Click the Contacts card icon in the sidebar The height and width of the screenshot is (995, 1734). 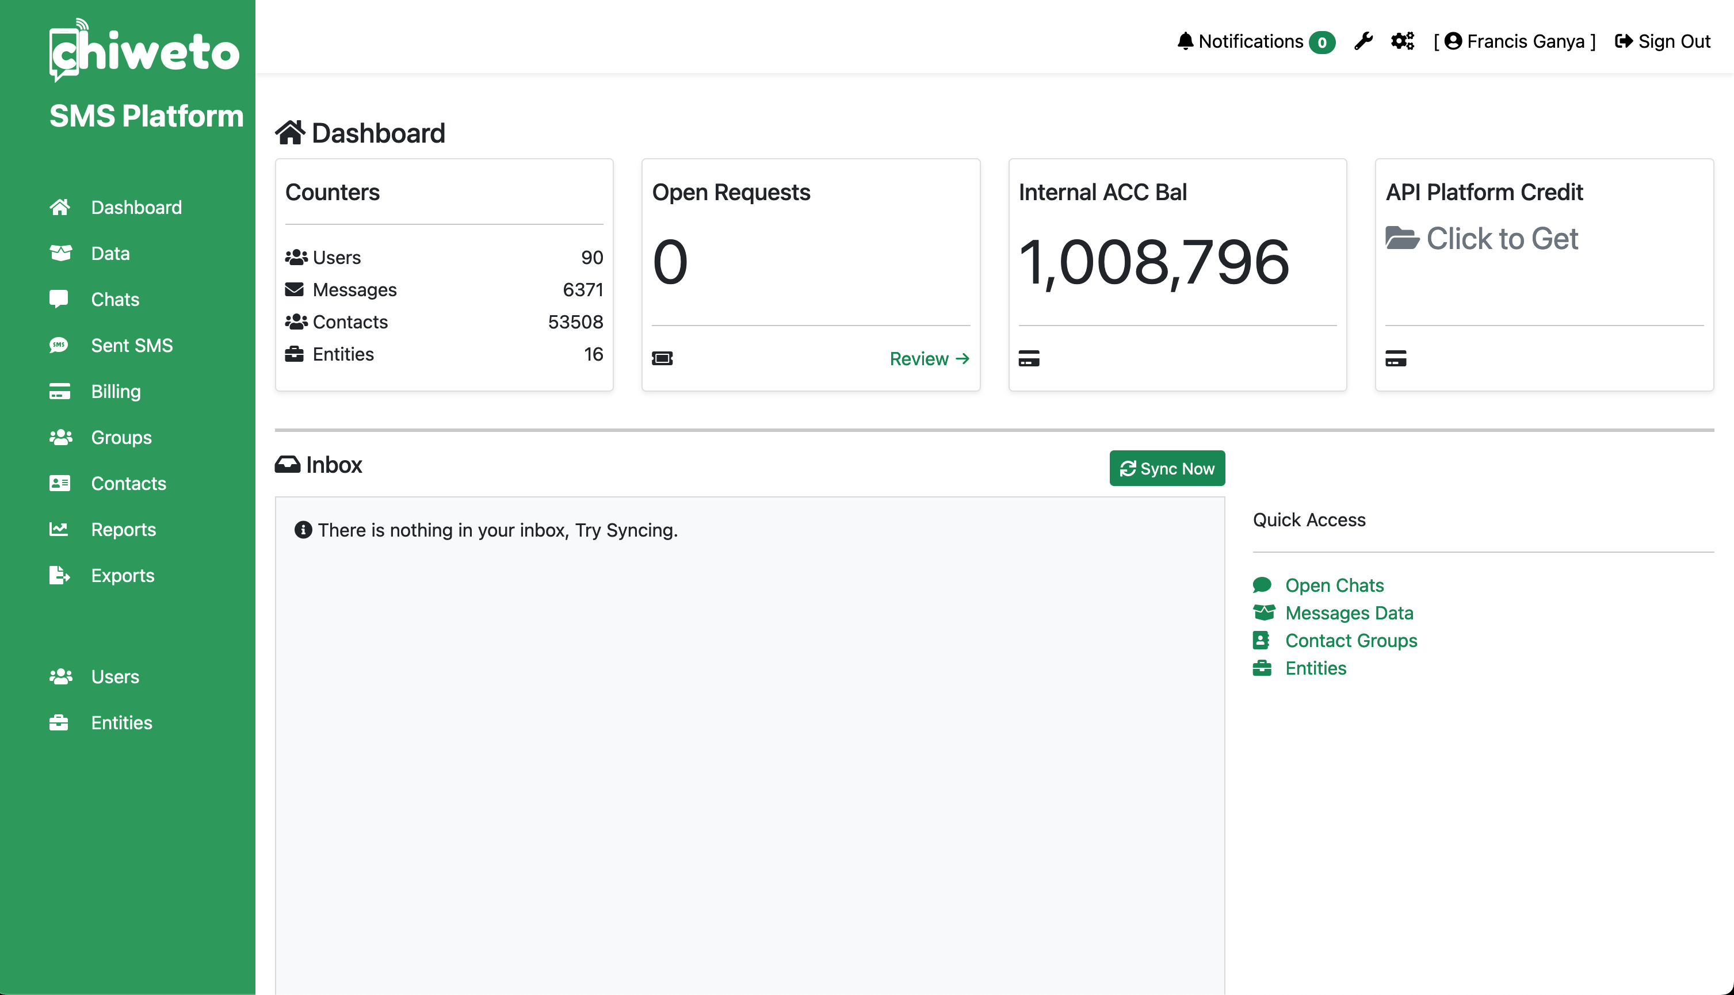point(59,483)
